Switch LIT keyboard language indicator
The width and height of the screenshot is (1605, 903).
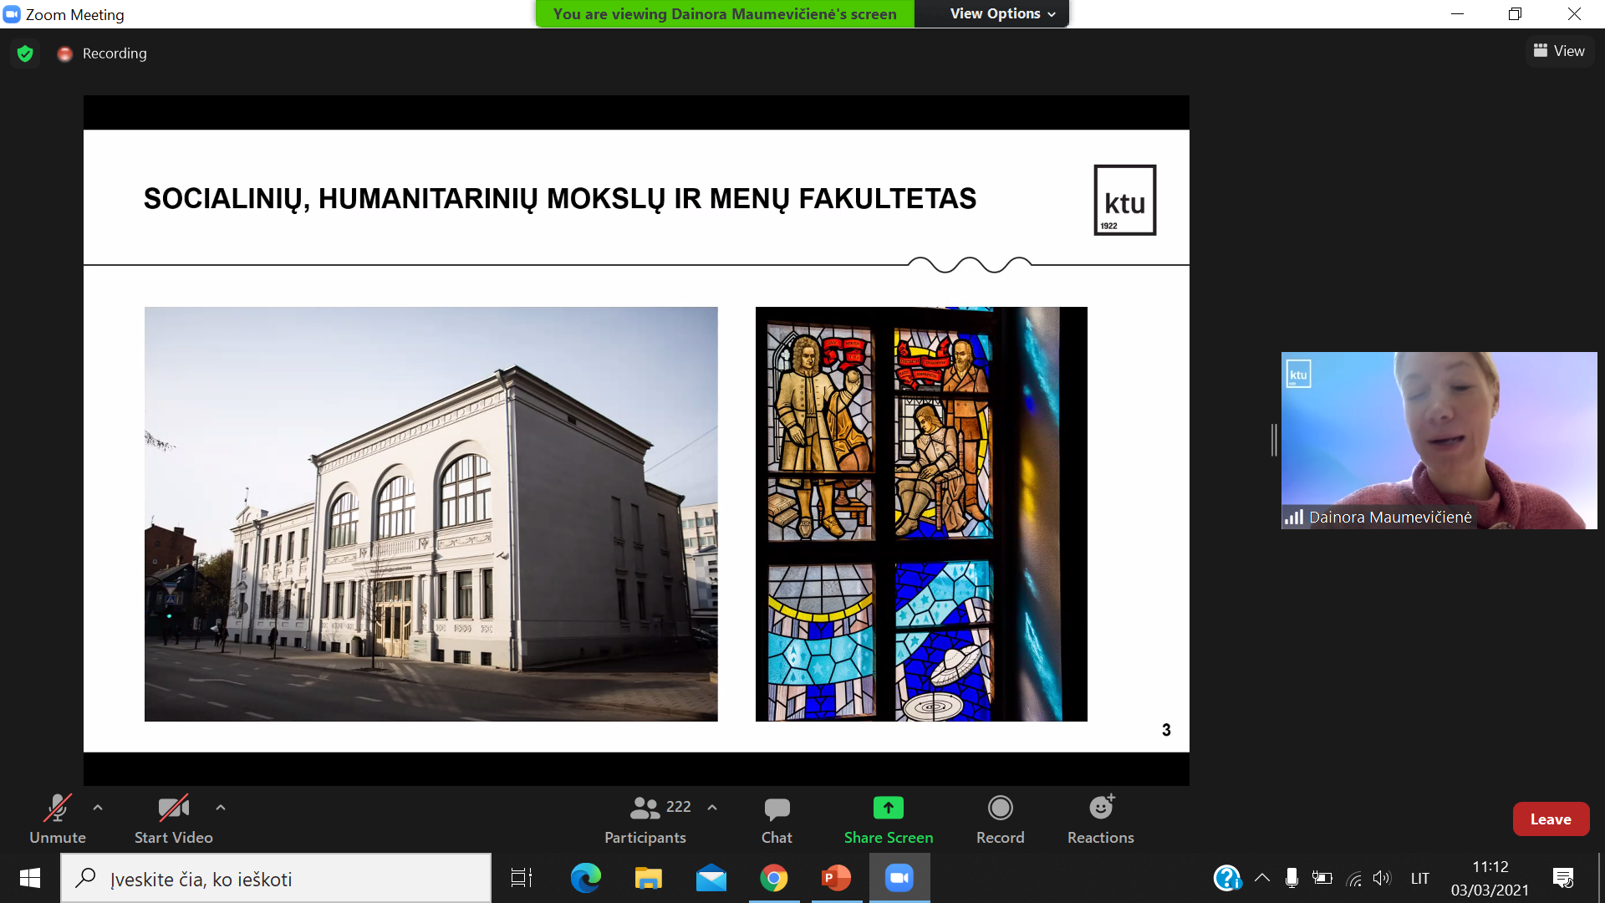click(x=1420, y=879)
